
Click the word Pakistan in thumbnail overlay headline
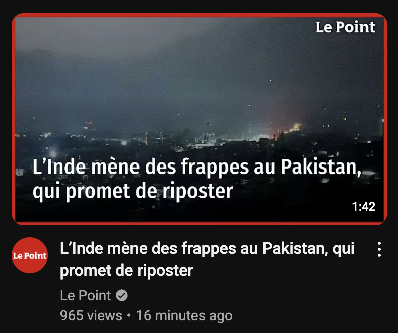pos(321,167)
